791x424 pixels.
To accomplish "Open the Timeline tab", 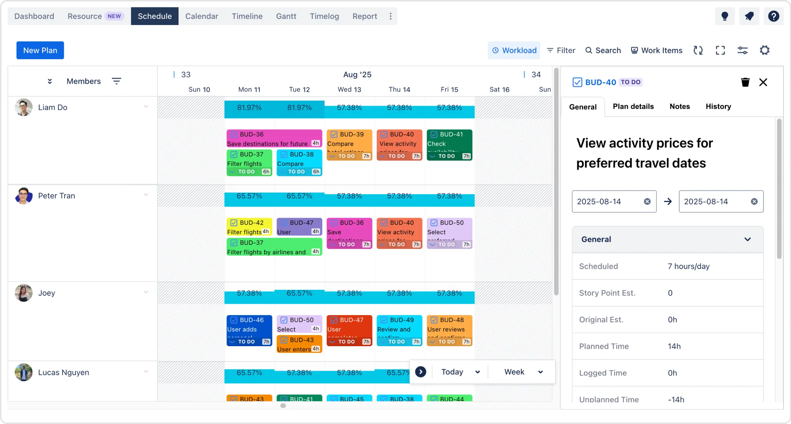I will coord(247,16).
